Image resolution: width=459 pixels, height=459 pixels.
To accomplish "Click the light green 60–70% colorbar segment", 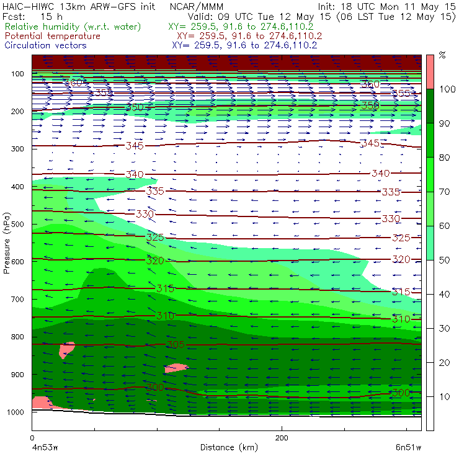I will tap(430, 208).
